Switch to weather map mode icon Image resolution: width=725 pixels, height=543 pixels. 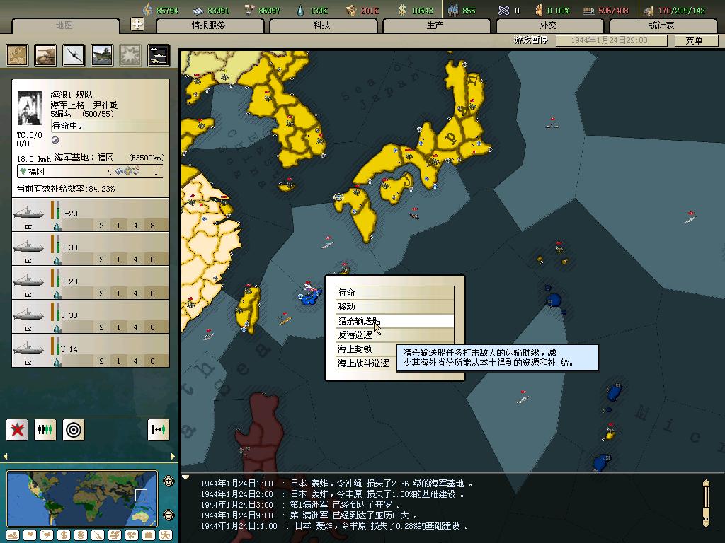(x=47, y=535)
